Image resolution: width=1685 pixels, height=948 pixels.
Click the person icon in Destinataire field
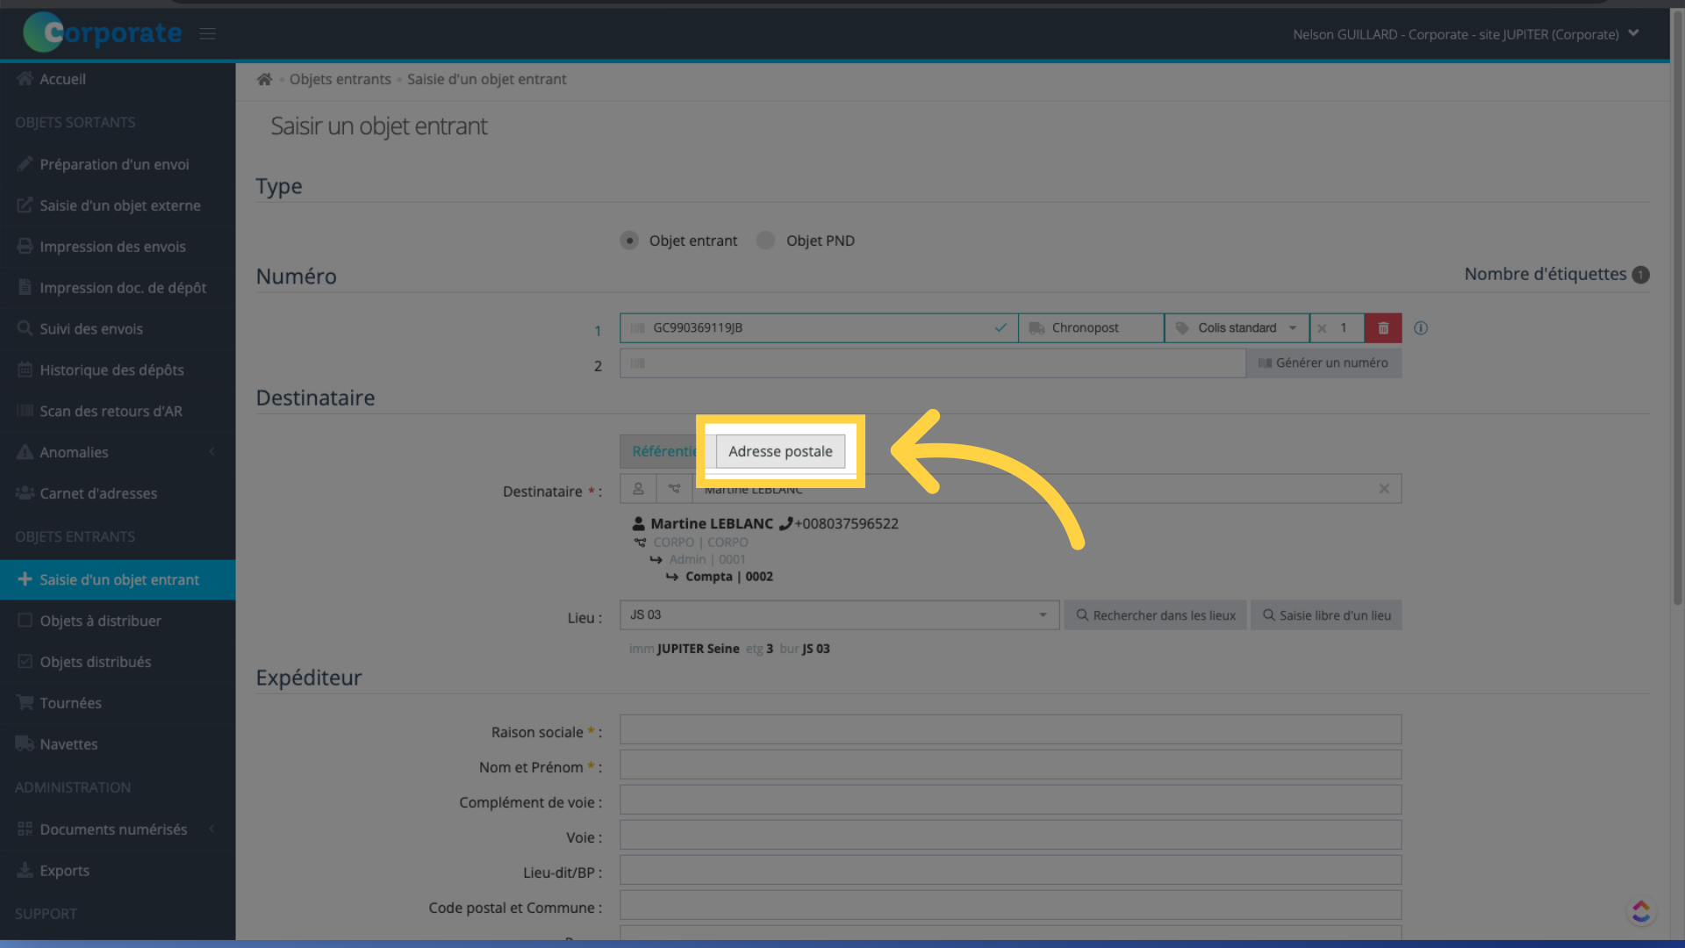tap(639, 487)
